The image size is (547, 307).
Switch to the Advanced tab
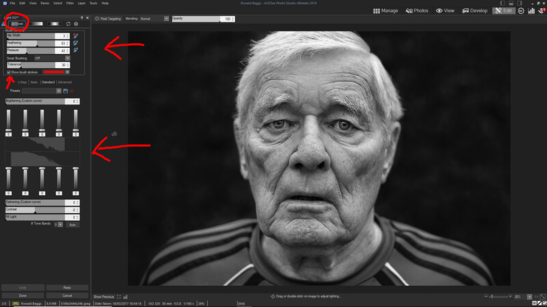(x=64, y=82)
